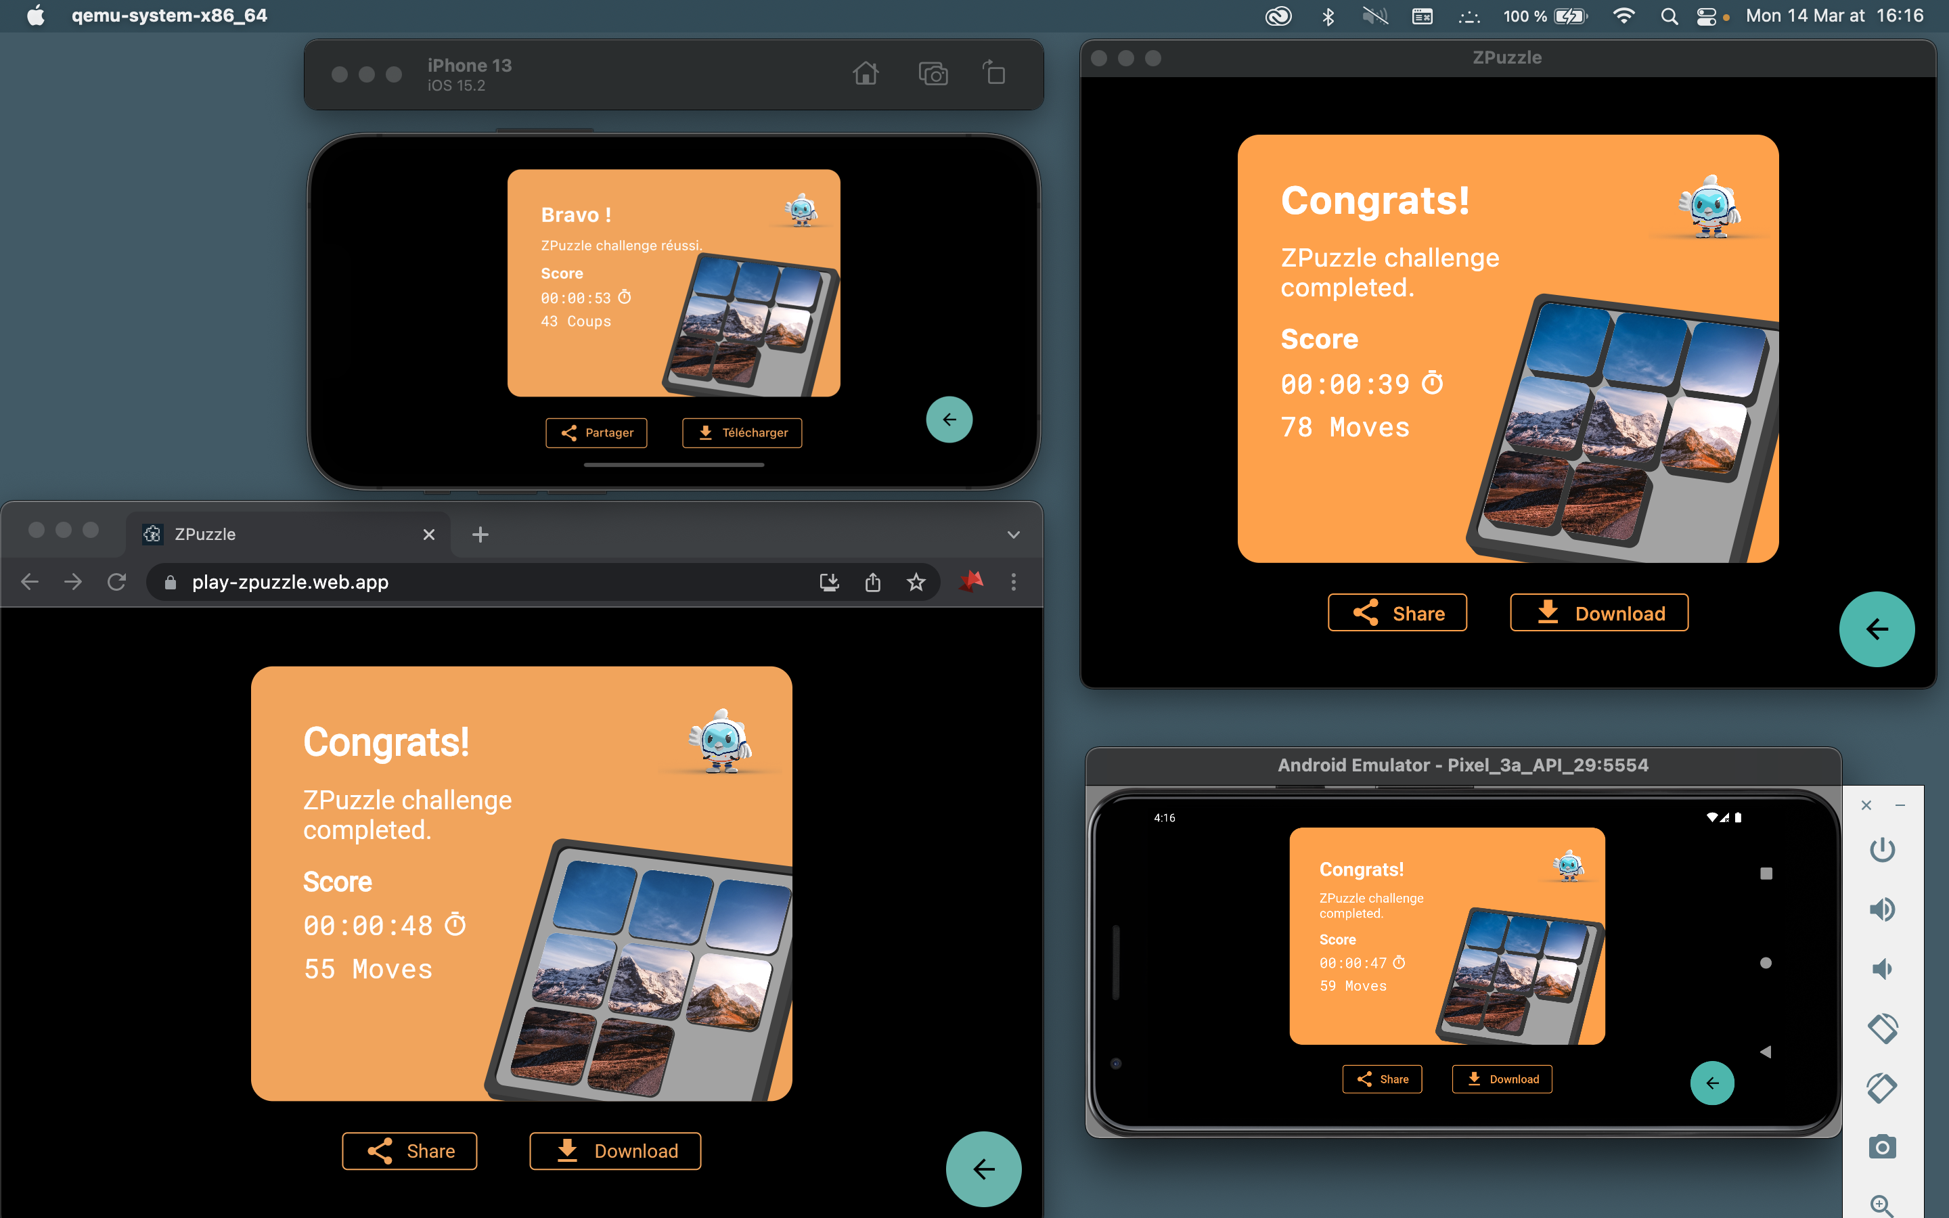Raise the Android emulator volume
Screen dimensions: 1949x1218
[x=1881, y=909]
